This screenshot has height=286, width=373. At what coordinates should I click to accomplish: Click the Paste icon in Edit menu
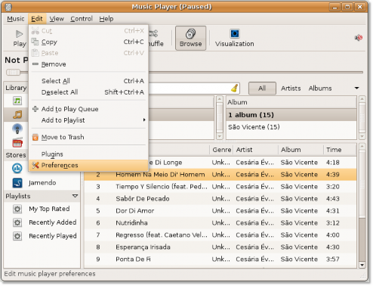coord(35,53)
